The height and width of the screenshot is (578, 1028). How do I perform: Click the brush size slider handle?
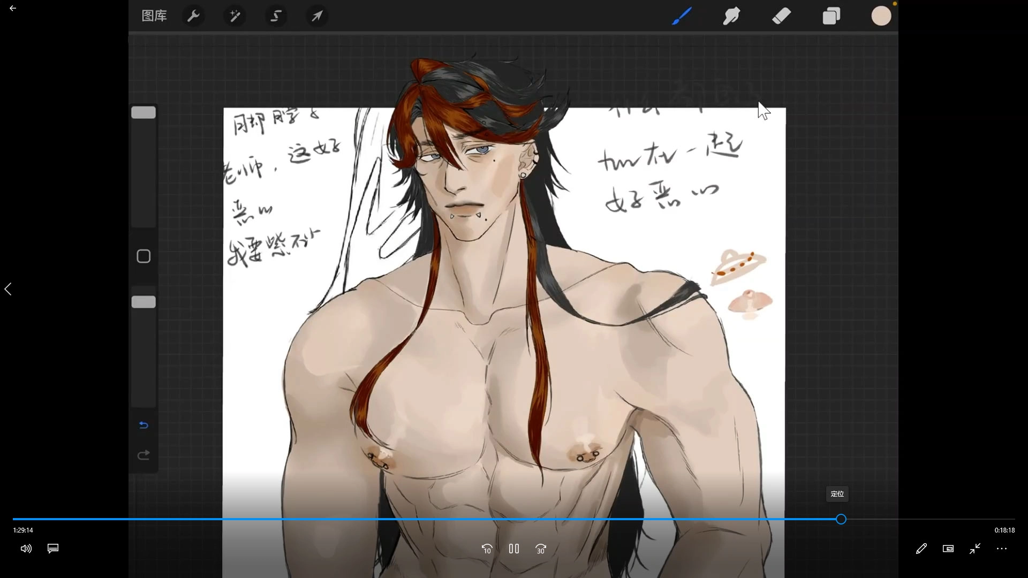pyautogui.click(x=143, y=112)
